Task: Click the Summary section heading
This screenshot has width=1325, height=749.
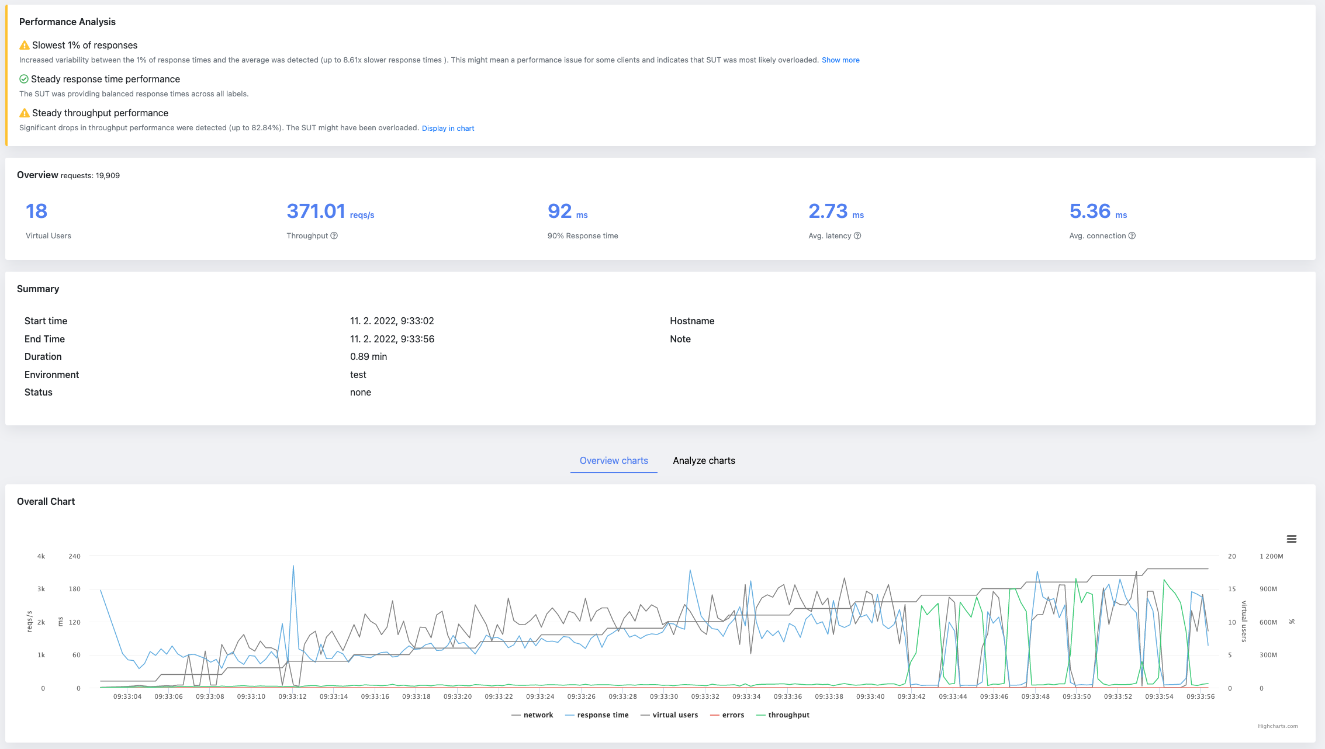Action: (x=38, y=289)
